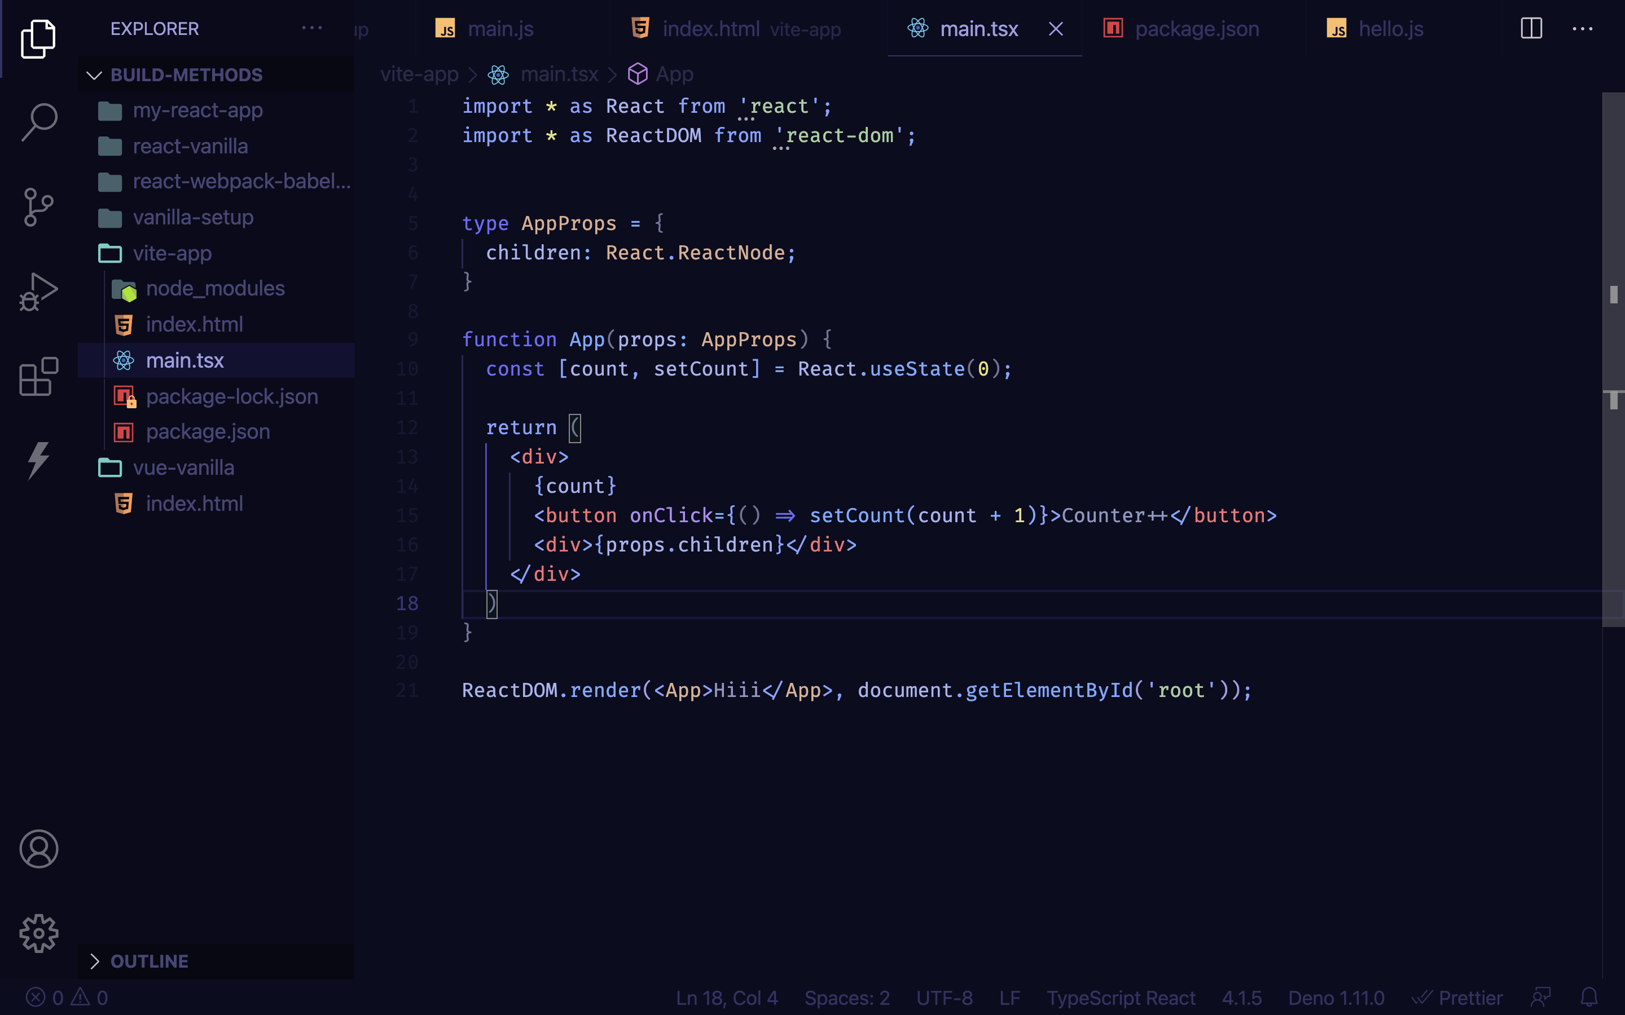Change TypeScript React language mode
The image size is (1625, 1015).
1120,998
